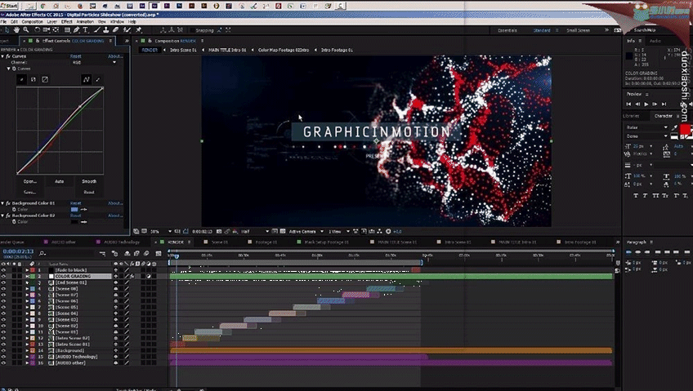This screenshot has width=693, height=391.
Task: Hide the End Scene 01 layer
Action: tap(3, 282)
